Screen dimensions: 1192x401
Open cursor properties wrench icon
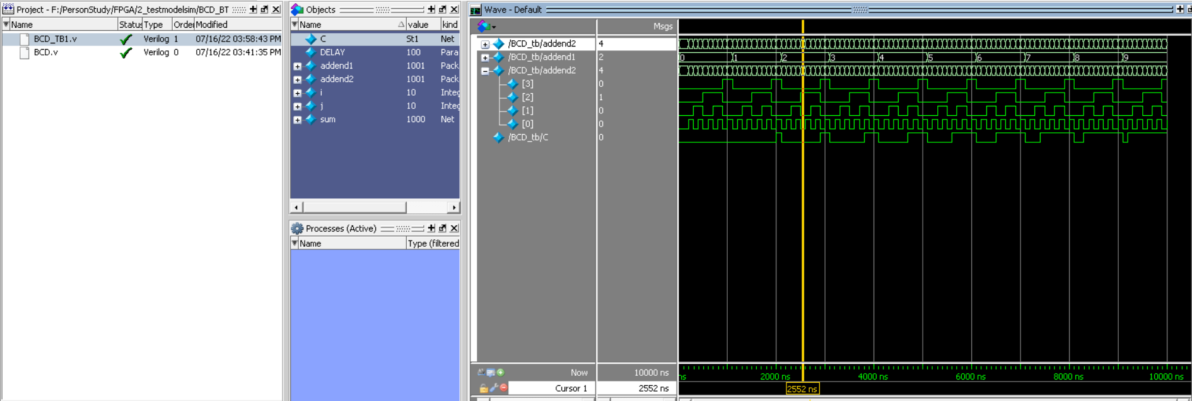tap(494, 388)
